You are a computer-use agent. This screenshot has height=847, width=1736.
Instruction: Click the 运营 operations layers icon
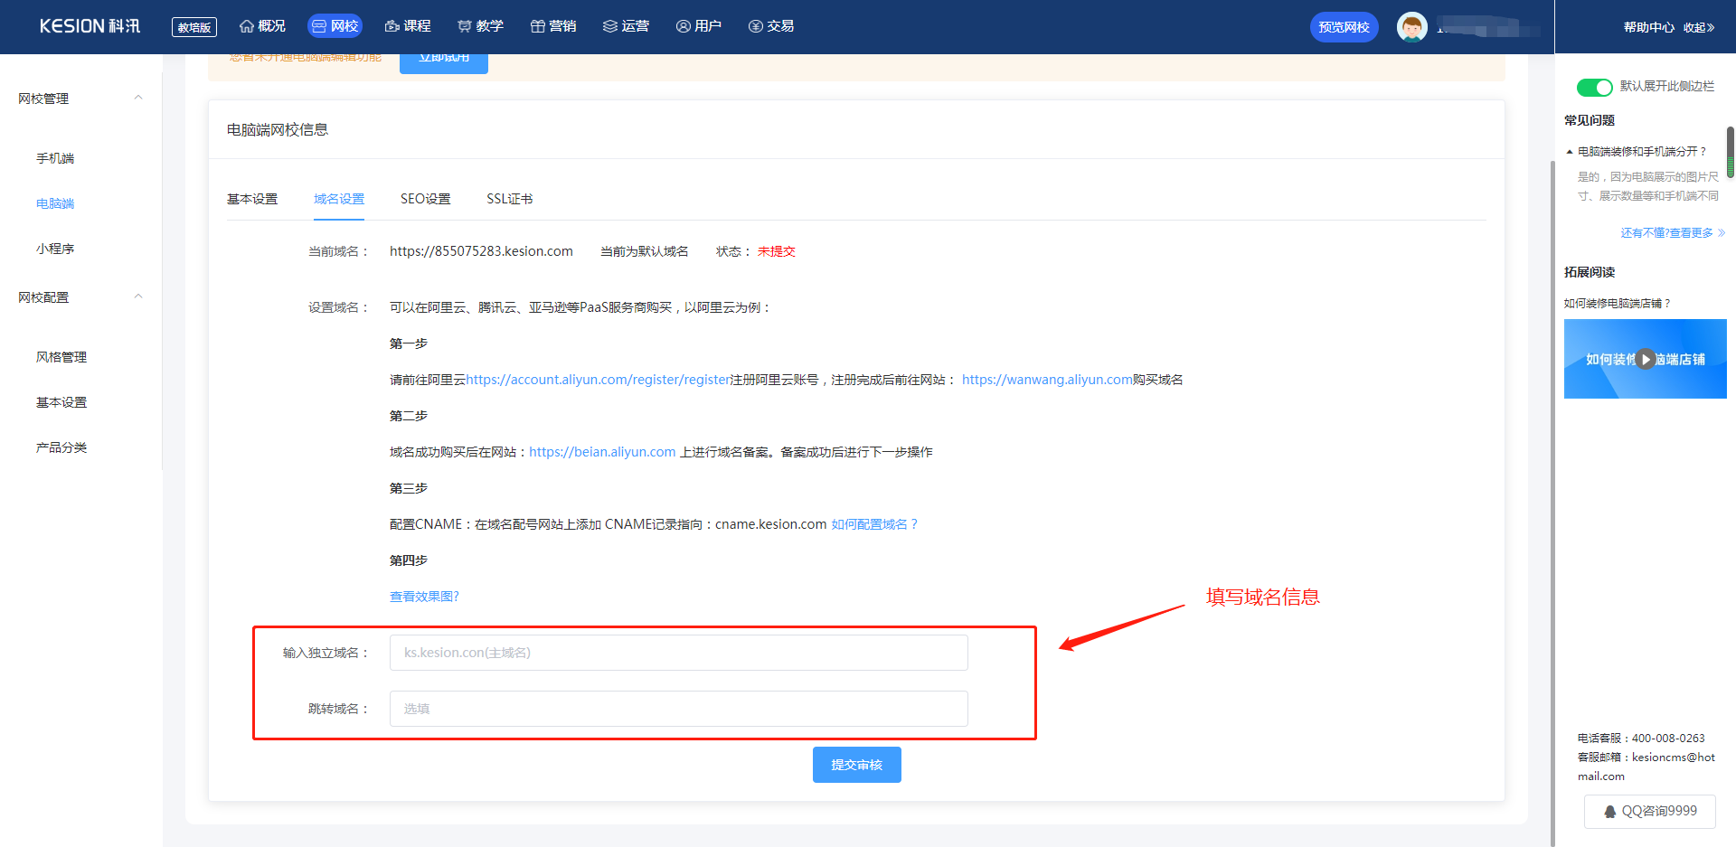pyautogui.click(x=610, y=26)
